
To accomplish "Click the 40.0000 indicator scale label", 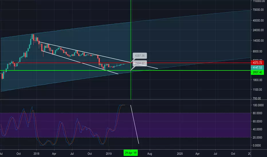I will (258, 129).
